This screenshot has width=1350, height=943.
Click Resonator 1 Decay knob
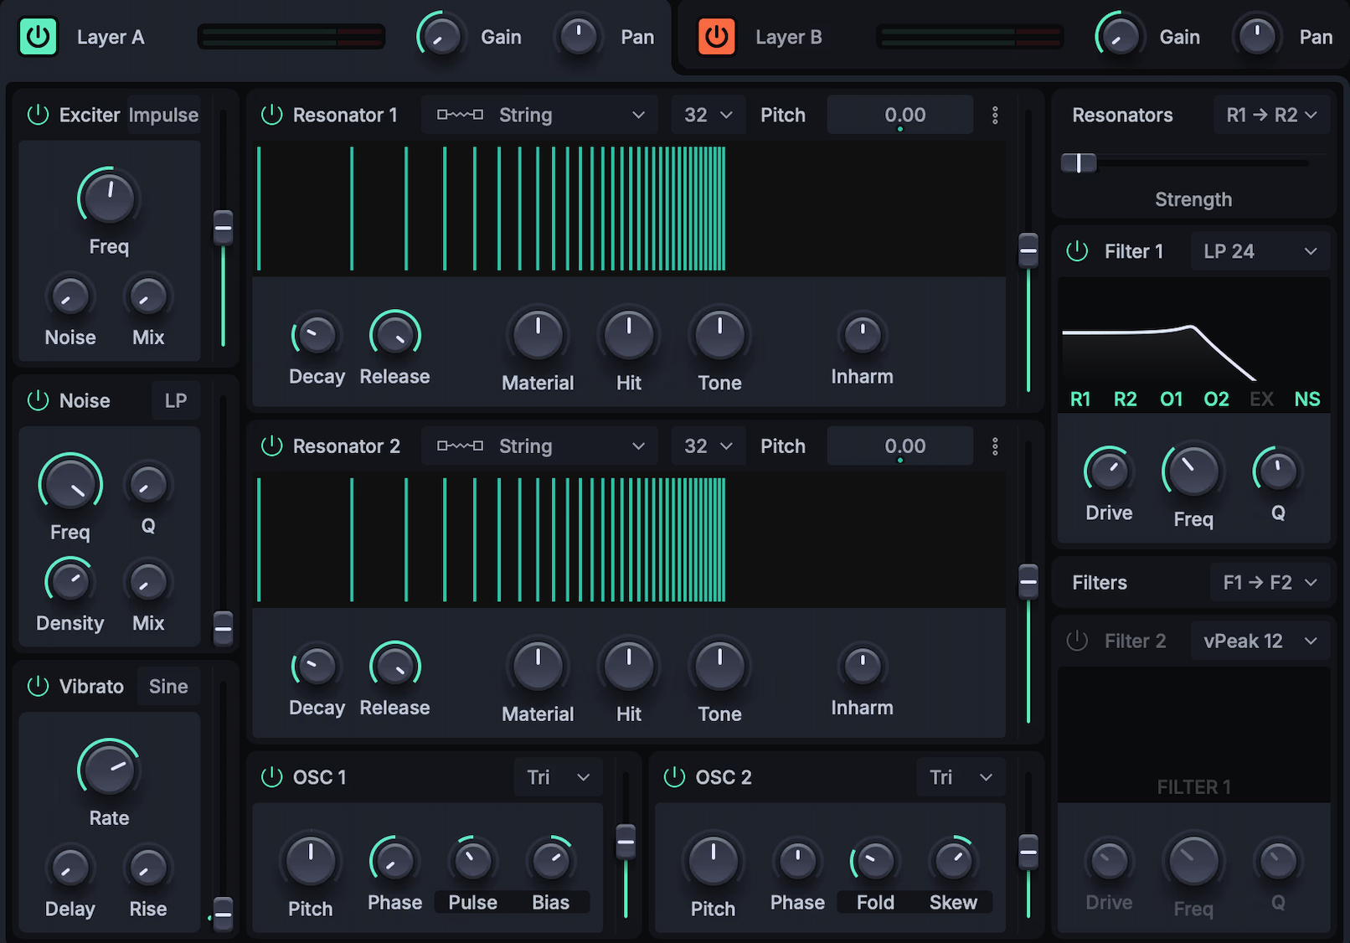pyautogui.click(x=317, y=335)
